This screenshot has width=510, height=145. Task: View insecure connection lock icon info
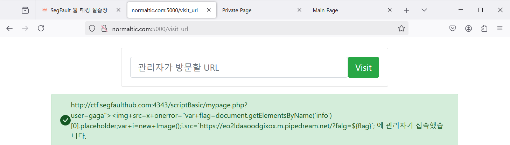(104, 29)
